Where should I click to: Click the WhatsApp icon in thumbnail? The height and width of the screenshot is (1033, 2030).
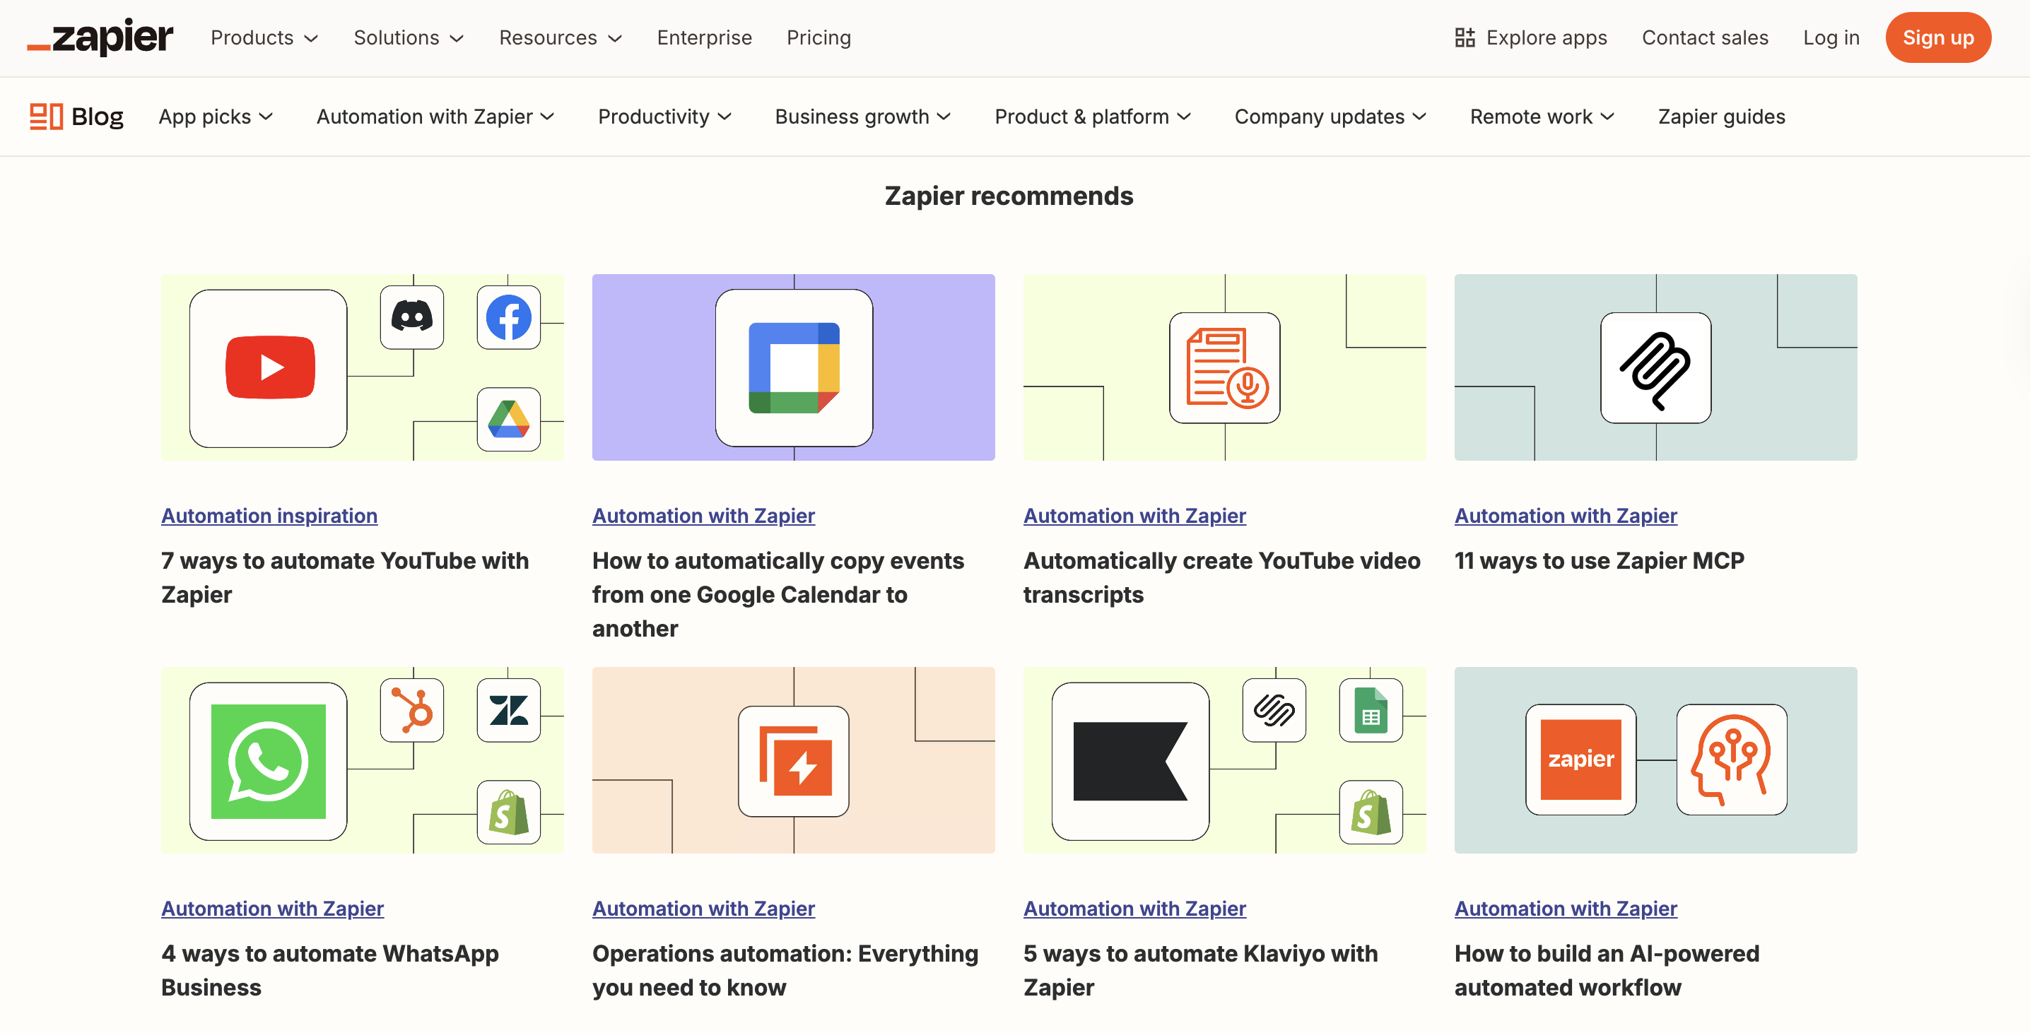pyautogui.click(x=268, y=760)
